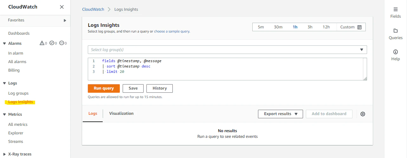
Task: Click the Logs Insights breadcrumb text
Action: point(126,9)
